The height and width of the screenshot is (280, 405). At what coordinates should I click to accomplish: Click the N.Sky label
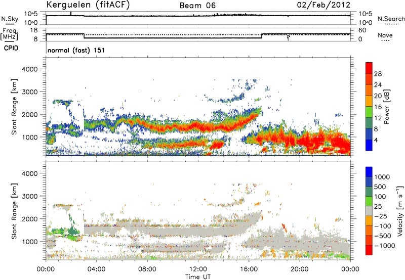point(10,19)
